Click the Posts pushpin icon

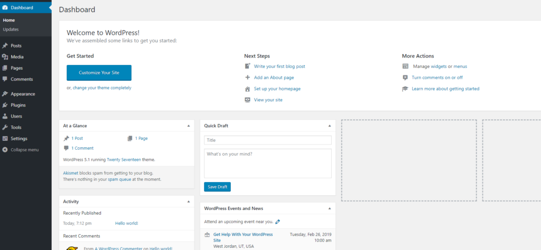[x=5, y=46]
